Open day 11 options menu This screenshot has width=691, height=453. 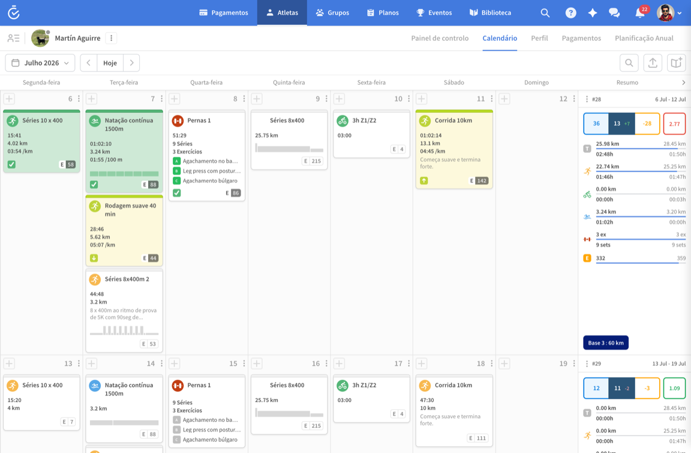[x=491, y=99]
